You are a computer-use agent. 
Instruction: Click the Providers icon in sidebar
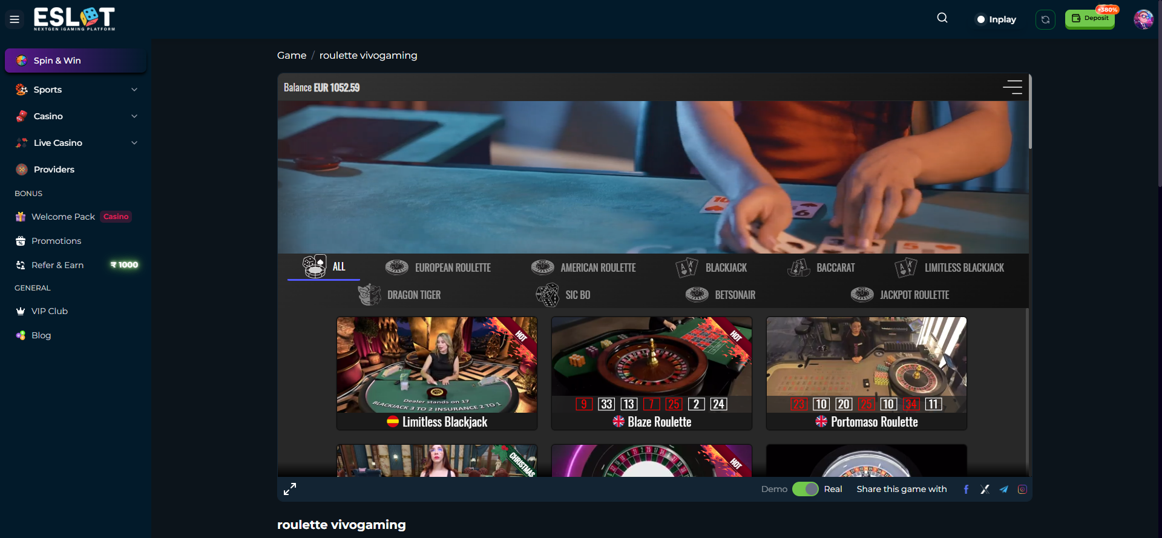22,169
